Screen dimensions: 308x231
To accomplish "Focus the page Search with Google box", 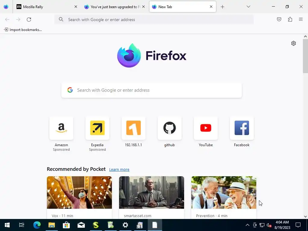I will pyautogui.click(x=152, y=90).
